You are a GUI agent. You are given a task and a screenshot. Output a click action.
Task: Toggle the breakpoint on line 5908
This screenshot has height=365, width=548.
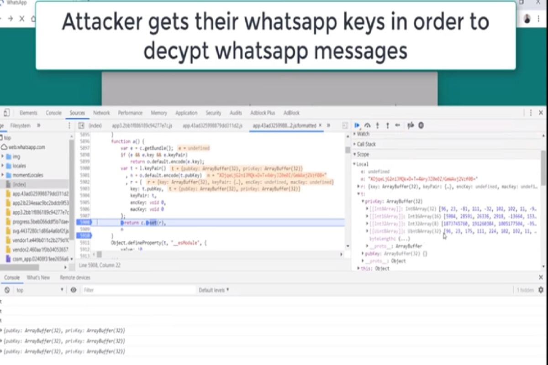pyautogui.click(x=89, y=223)
